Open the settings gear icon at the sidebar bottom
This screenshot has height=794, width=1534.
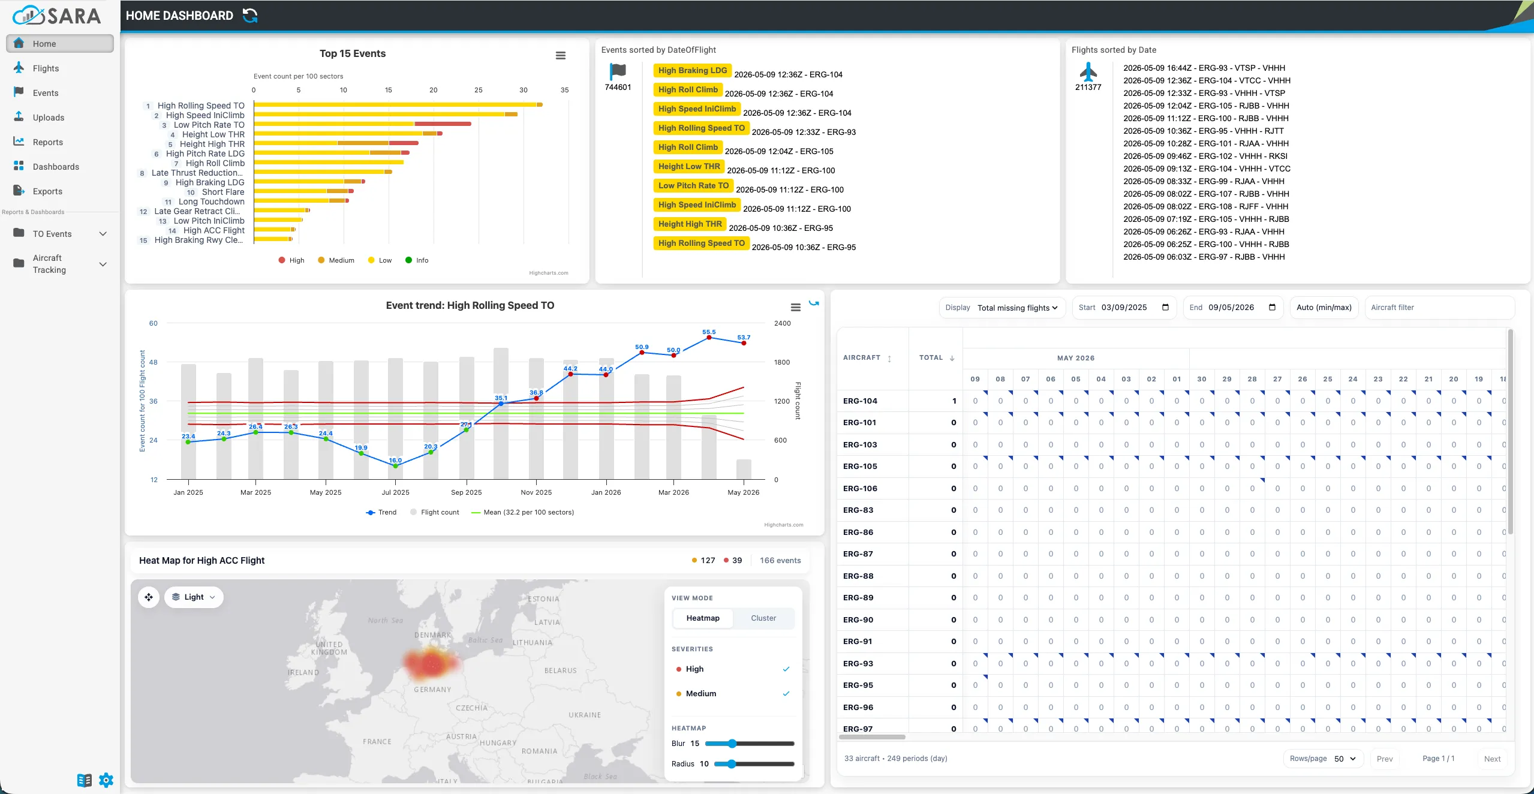pyautogui.click(x=106, y=780)
